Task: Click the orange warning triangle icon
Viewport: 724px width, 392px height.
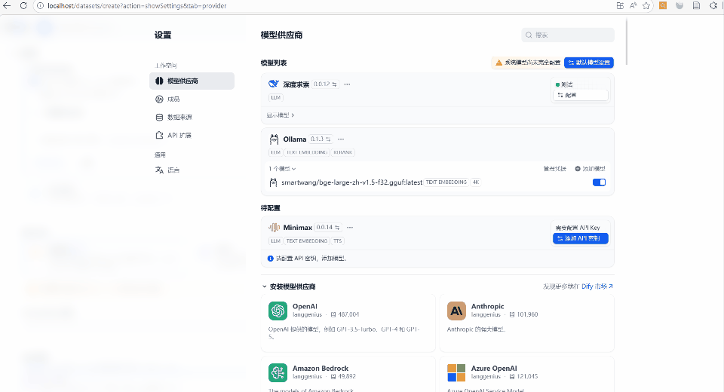Action: pos(499,63)
